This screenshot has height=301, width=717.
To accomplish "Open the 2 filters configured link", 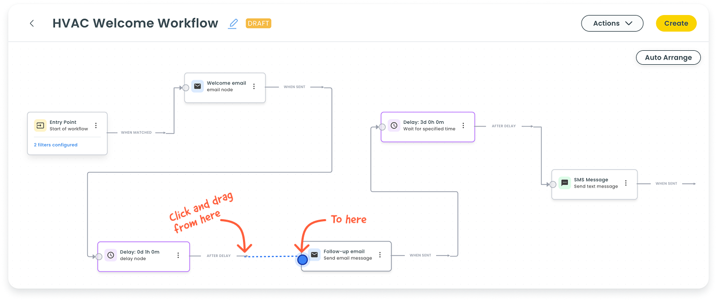I will pos(56,145).
